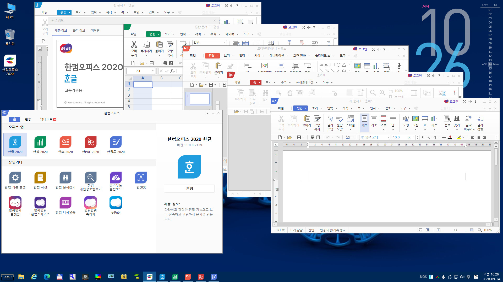Open 말랑말랑 한컴스페이스 icon
Image resolution: width=503 pixels, height=282 pixels.
tap(40, 206)
